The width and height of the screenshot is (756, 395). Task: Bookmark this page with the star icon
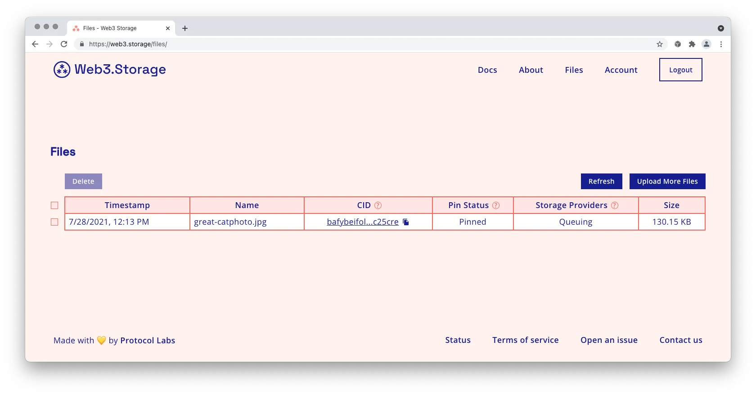point(660,44)
